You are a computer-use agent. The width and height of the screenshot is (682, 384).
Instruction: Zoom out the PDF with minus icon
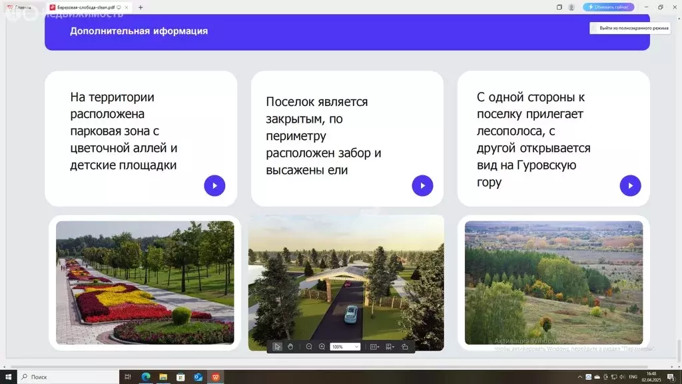coord(309,346)
